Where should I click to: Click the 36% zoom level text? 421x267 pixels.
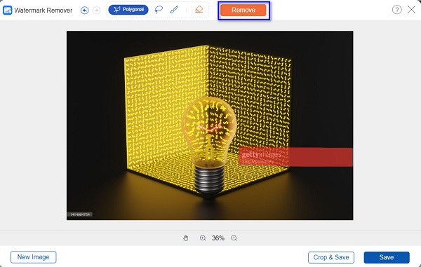coord(218,238)
